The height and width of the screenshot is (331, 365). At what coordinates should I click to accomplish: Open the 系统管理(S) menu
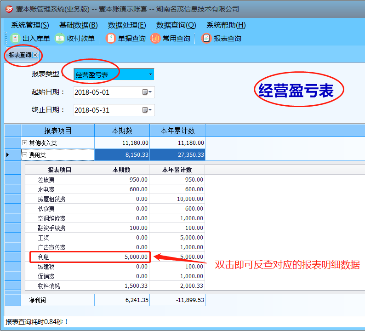pos(30,25)
